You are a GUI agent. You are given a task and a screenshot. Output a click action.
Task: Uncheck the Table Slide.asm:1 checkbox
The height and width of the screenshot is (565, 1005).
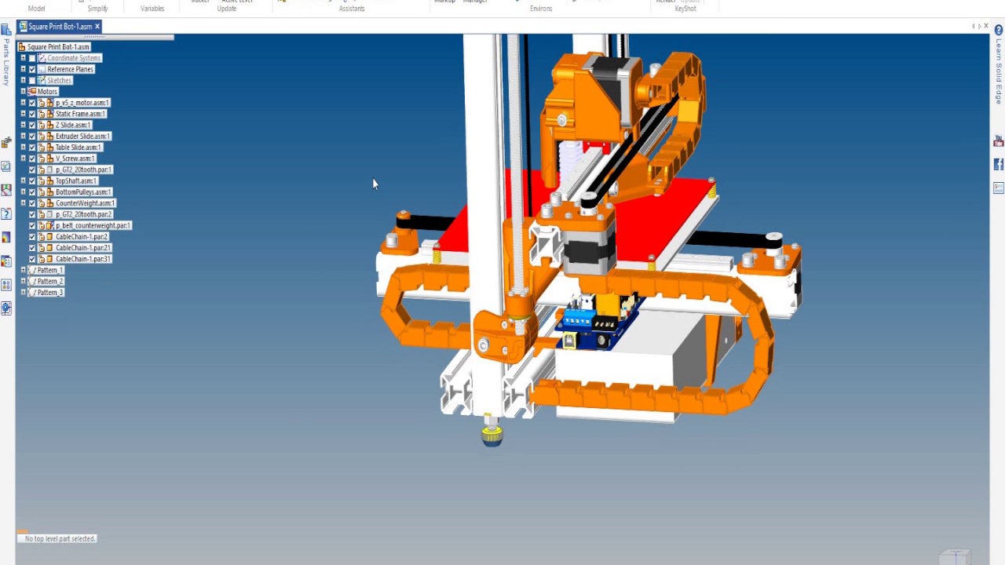click(32, 147)
